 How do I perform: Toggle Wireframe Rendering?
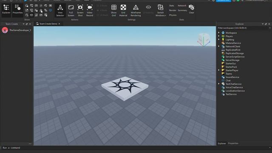point(136,11)
